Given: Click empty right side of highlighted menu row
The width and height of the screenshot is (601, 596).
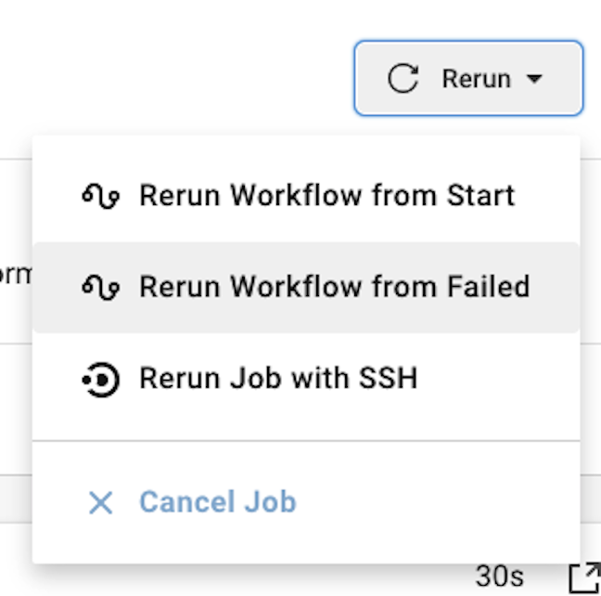Looking at the screenshot, I should click(556, 288).
